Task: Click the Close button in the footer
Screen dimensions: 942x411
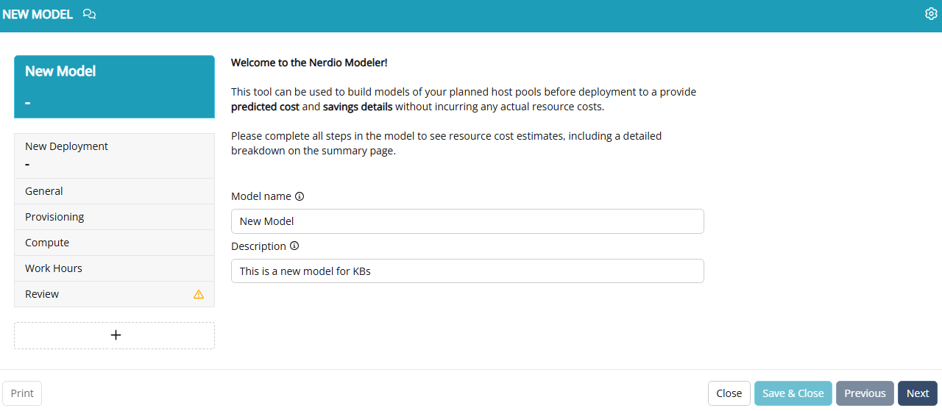Action: (x=729, y=393)
